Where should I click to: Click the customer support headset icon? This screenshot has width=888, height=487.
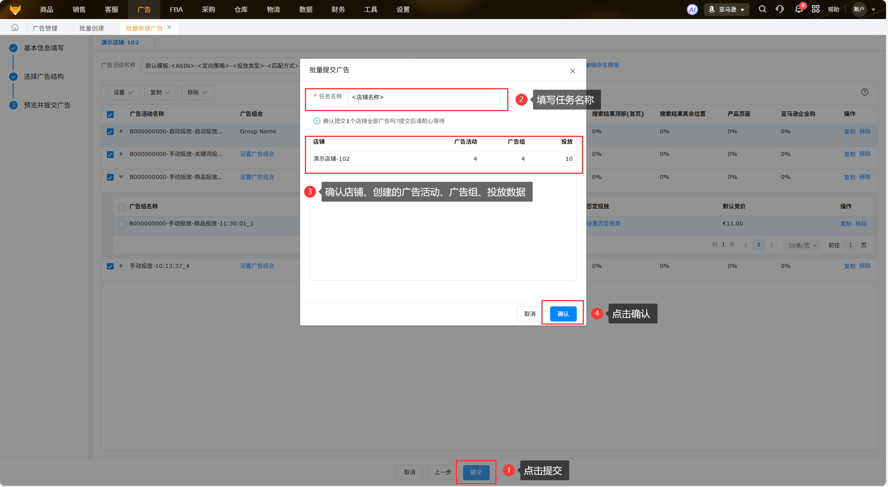[x=779, y=9]
